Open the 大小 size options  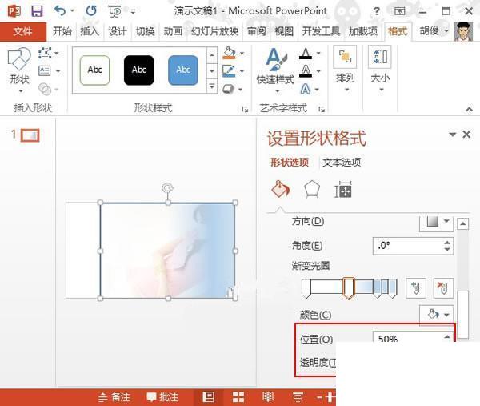380,69
